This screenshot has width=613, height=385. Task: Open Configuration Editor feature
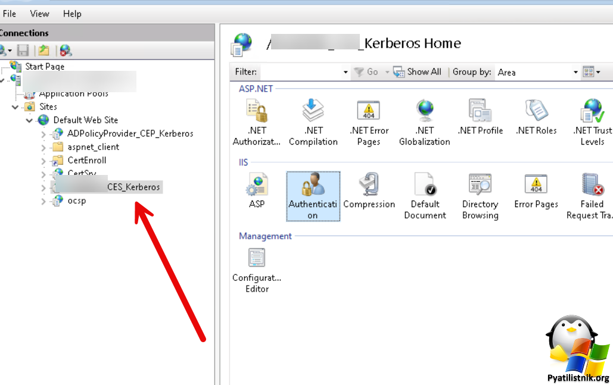click(x=257, y=270)
